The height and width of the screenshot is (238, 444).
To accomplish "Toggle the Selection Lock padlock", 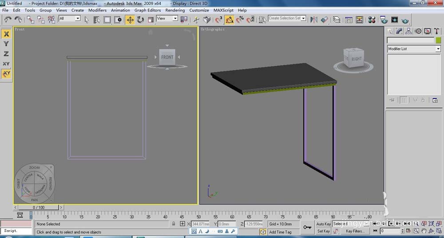I will point(174,224).
